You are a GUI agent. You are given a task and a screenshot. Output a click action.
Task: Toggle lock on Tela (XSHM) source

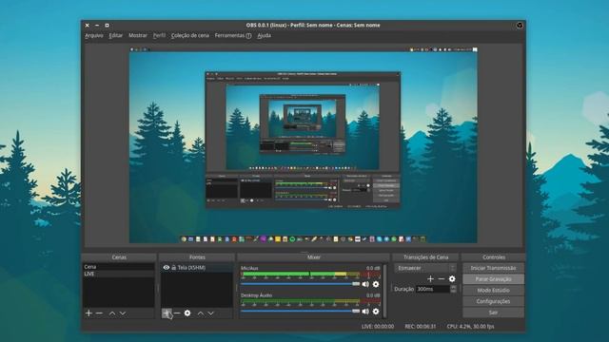point(173,268)
